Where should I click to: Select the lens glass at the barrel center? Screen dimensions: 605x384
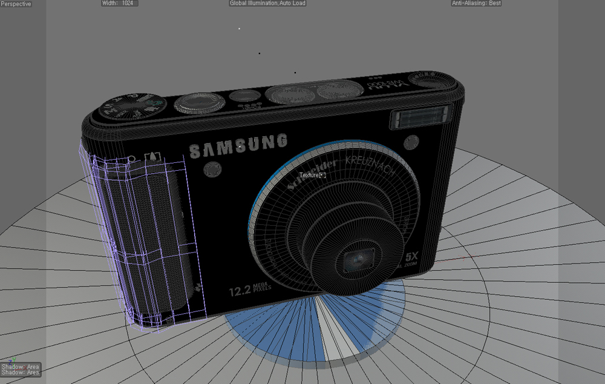point(358,259)
